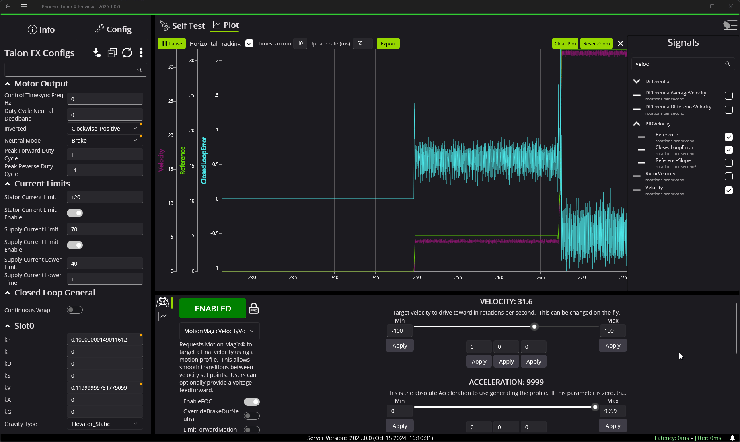This screenshot has height=442, width=740.
Task: Adjust the Acceleration slider handle
Action: [595, 407]
